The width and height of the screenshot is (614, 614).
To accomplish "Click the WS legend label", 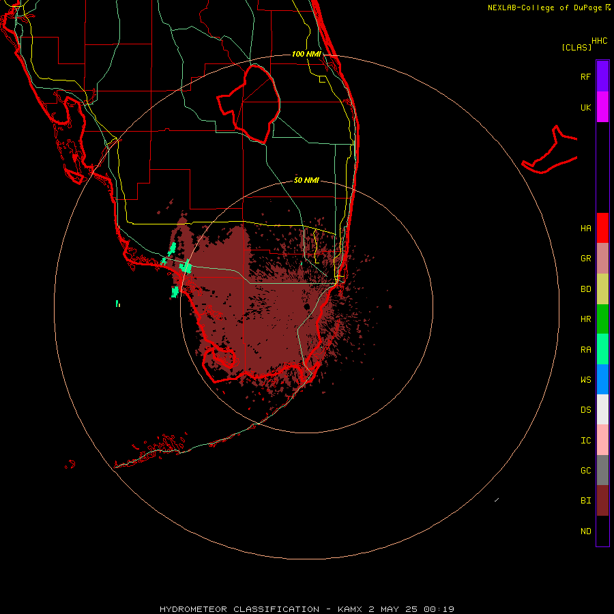I will [x=585, y=380].
